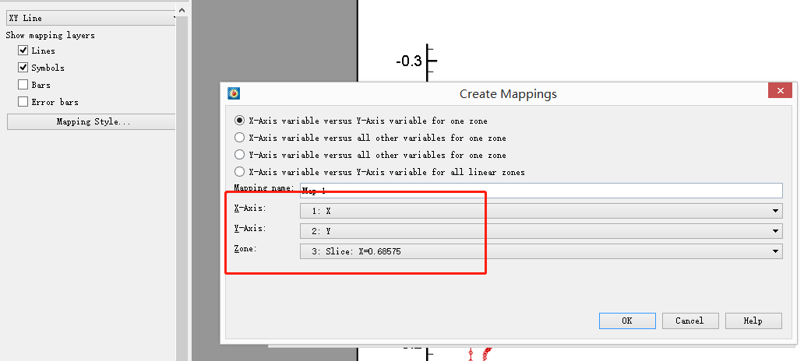
Task: Select X-Axis versus Y-Axis for one zone
Action: coord(239,121)
